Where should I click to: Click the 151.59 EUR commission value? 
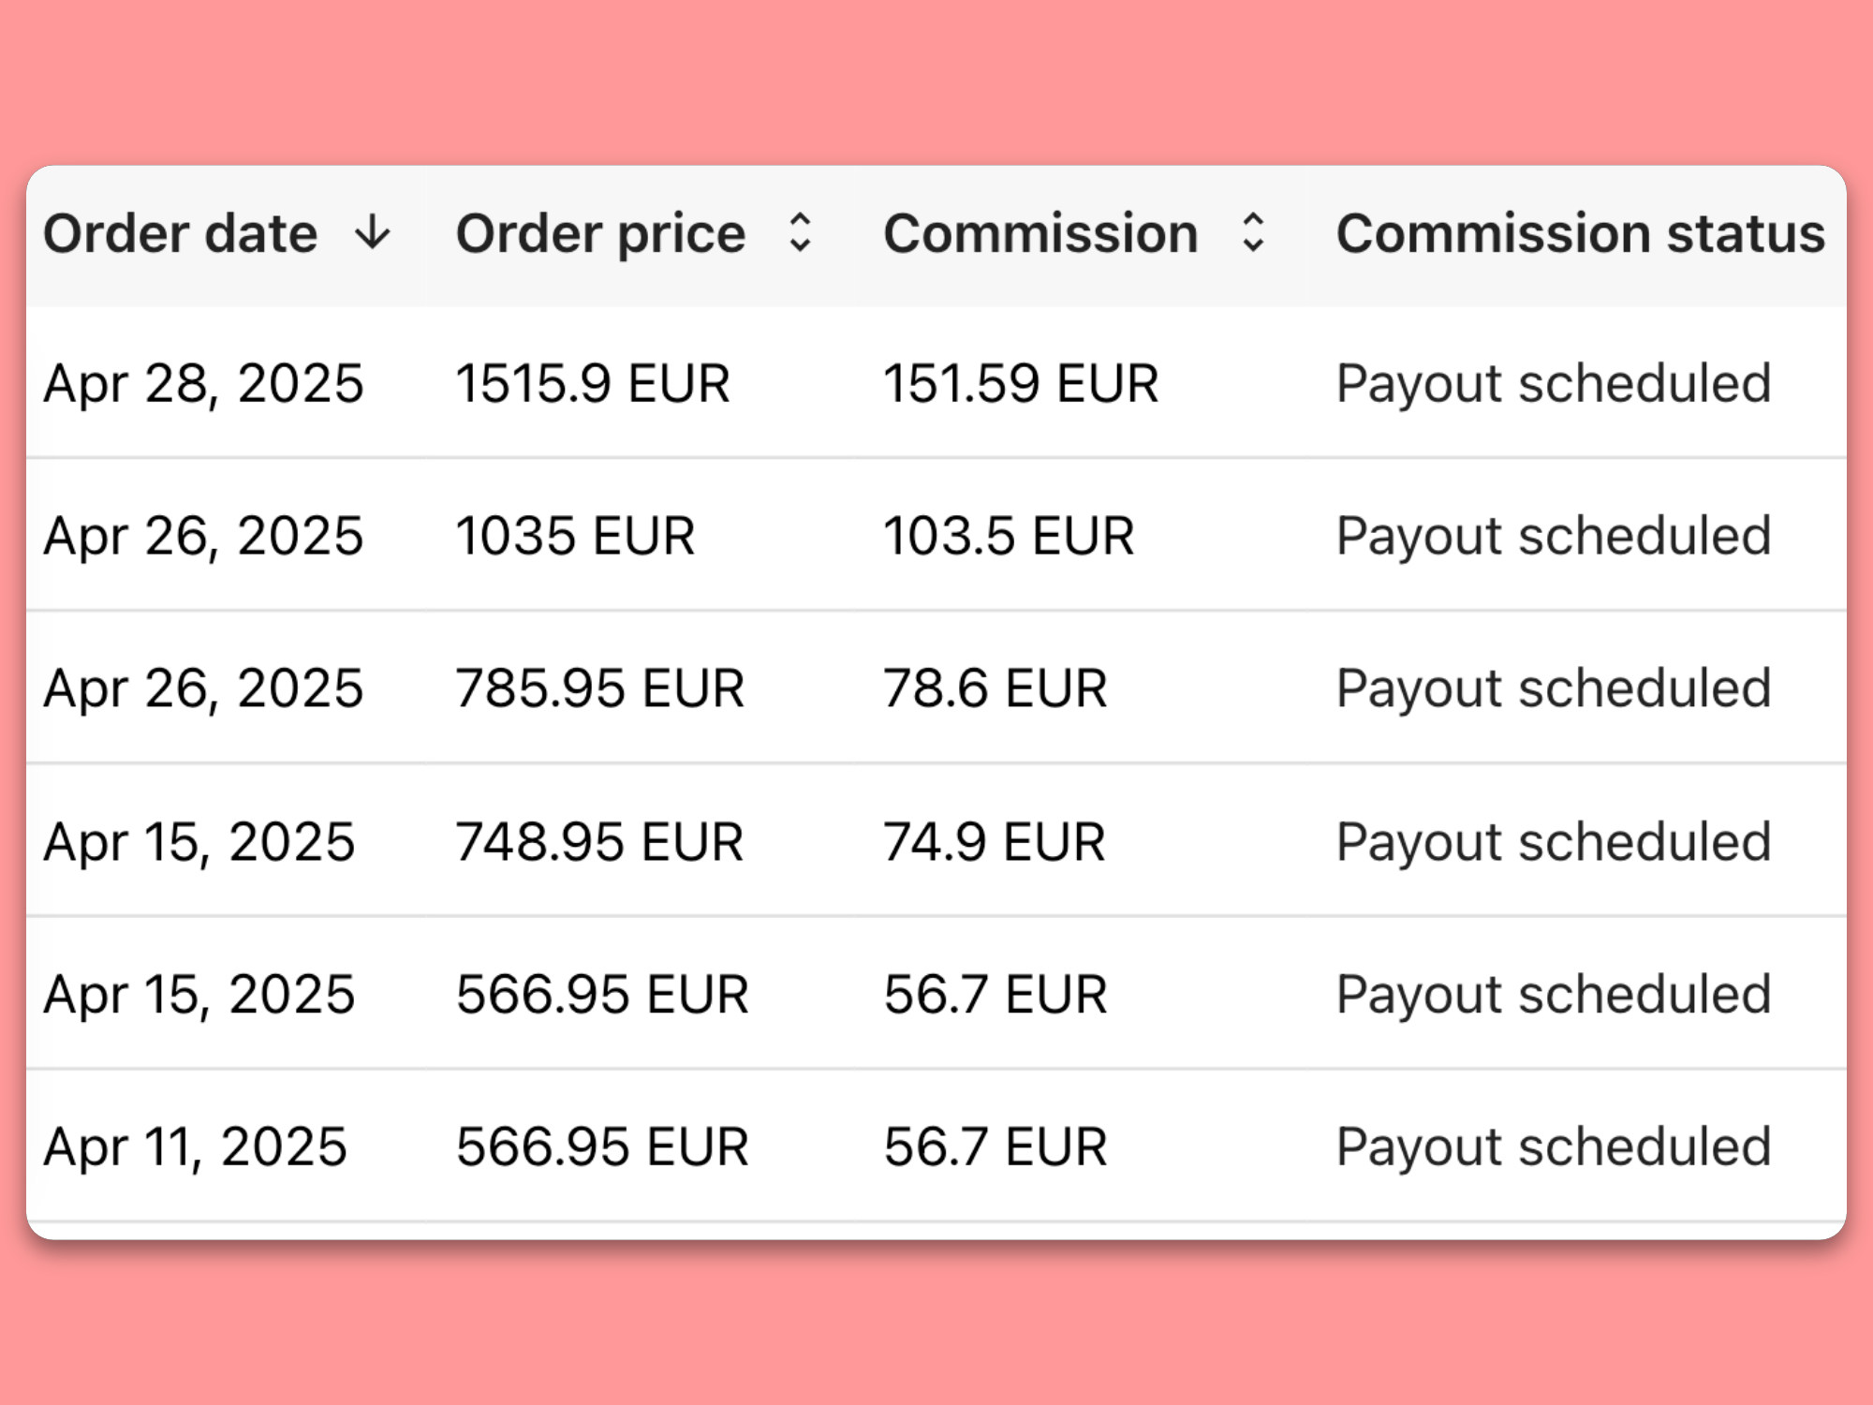(1021, 384)
